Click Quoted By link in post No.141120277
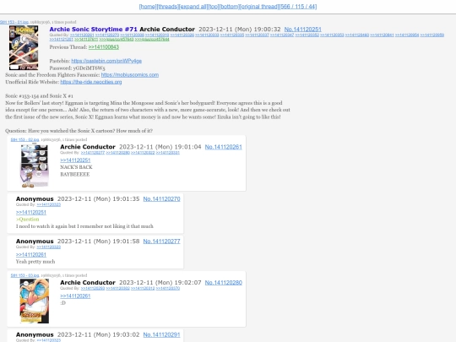 pyautogui.click(x=49, y=247)
